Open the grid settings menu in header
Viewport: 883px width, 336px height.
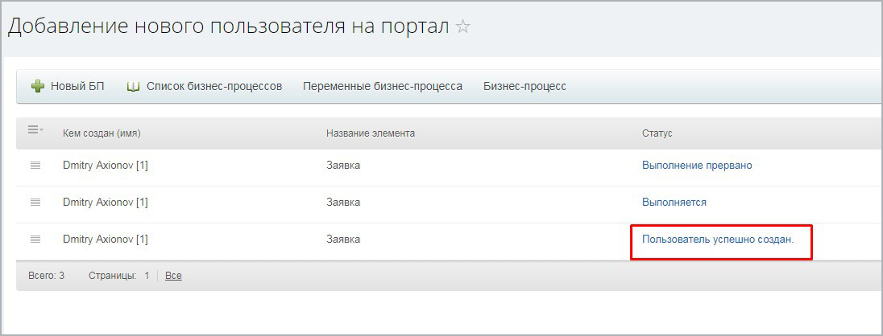tap(35, 130)
